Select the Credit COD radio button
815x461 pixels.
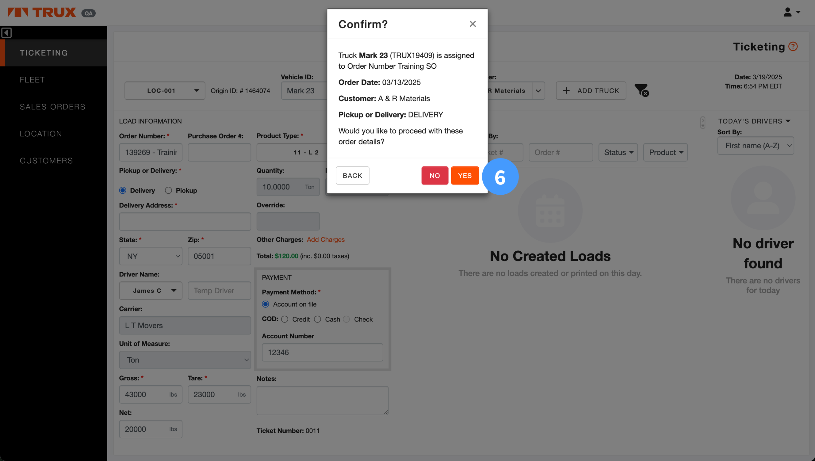pyautogui.click(x=285, y=319)
